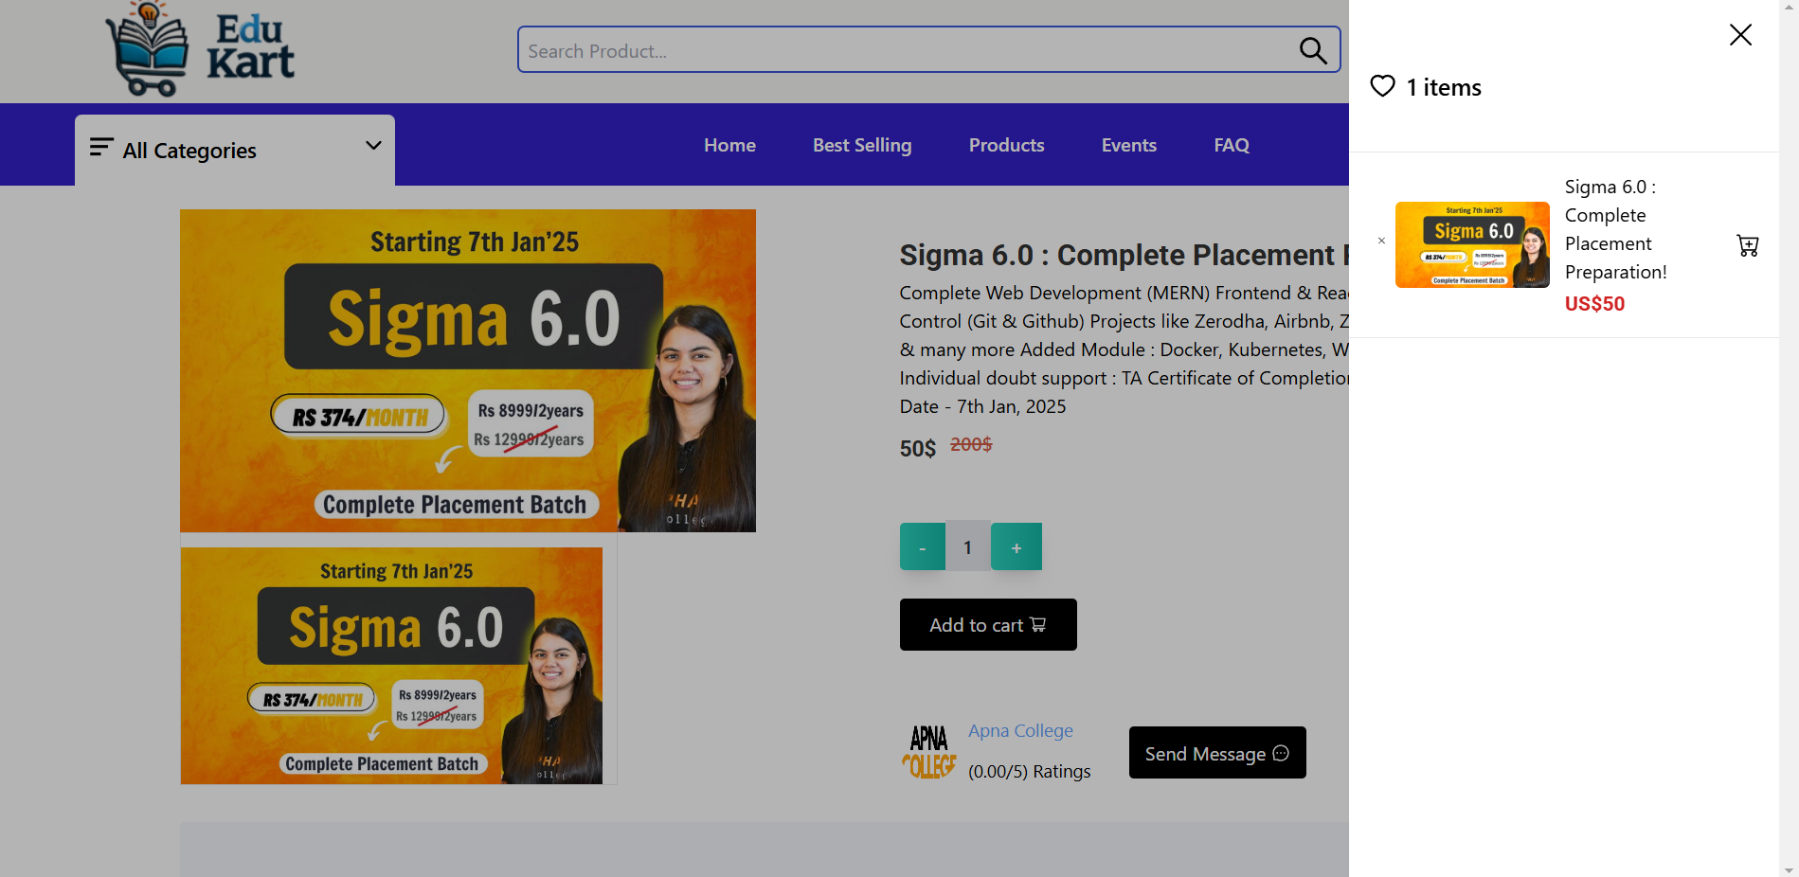1799x877 pixels.
Task: Click the crossed-out 200$ price
Action: (971, 444)
